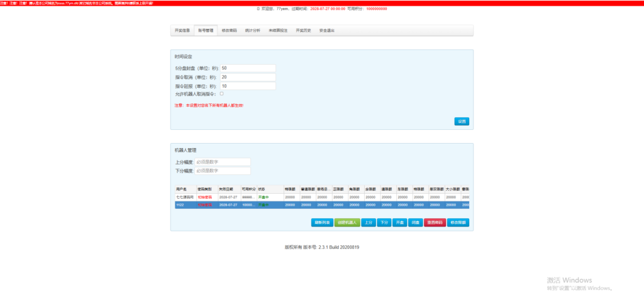Open the 开奖历史 tab
The image size is (644, 308).
tap(304, 31)
